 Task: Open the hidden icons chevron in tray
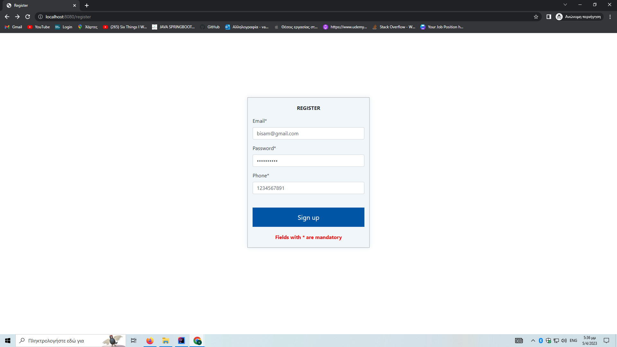click(532, 340)
